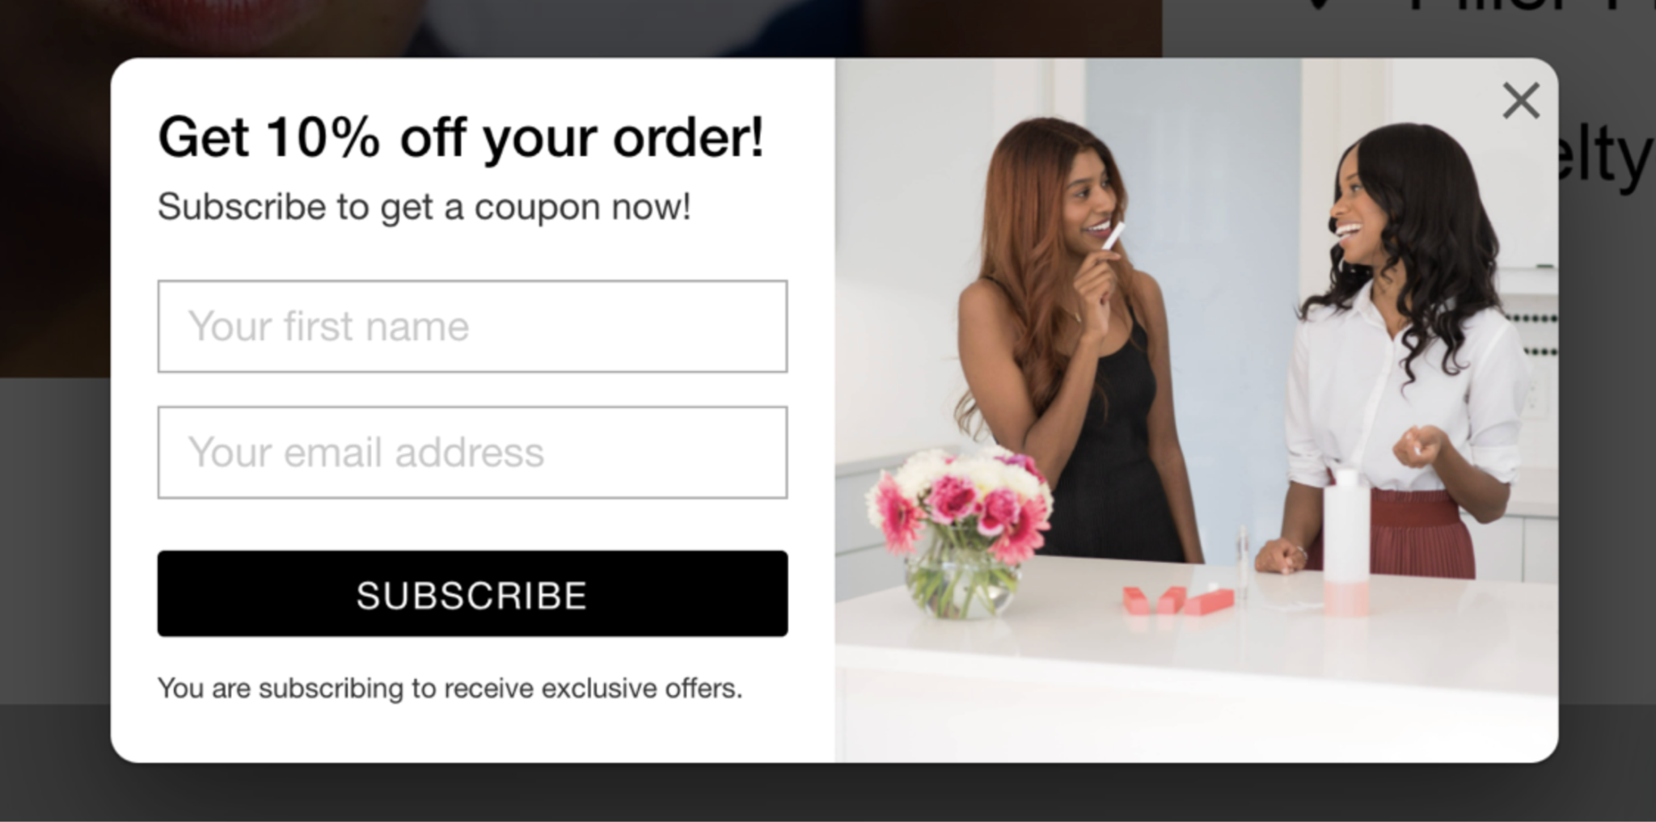
Task: Click the exclusive offers disclaimer text
Action: 450,689
